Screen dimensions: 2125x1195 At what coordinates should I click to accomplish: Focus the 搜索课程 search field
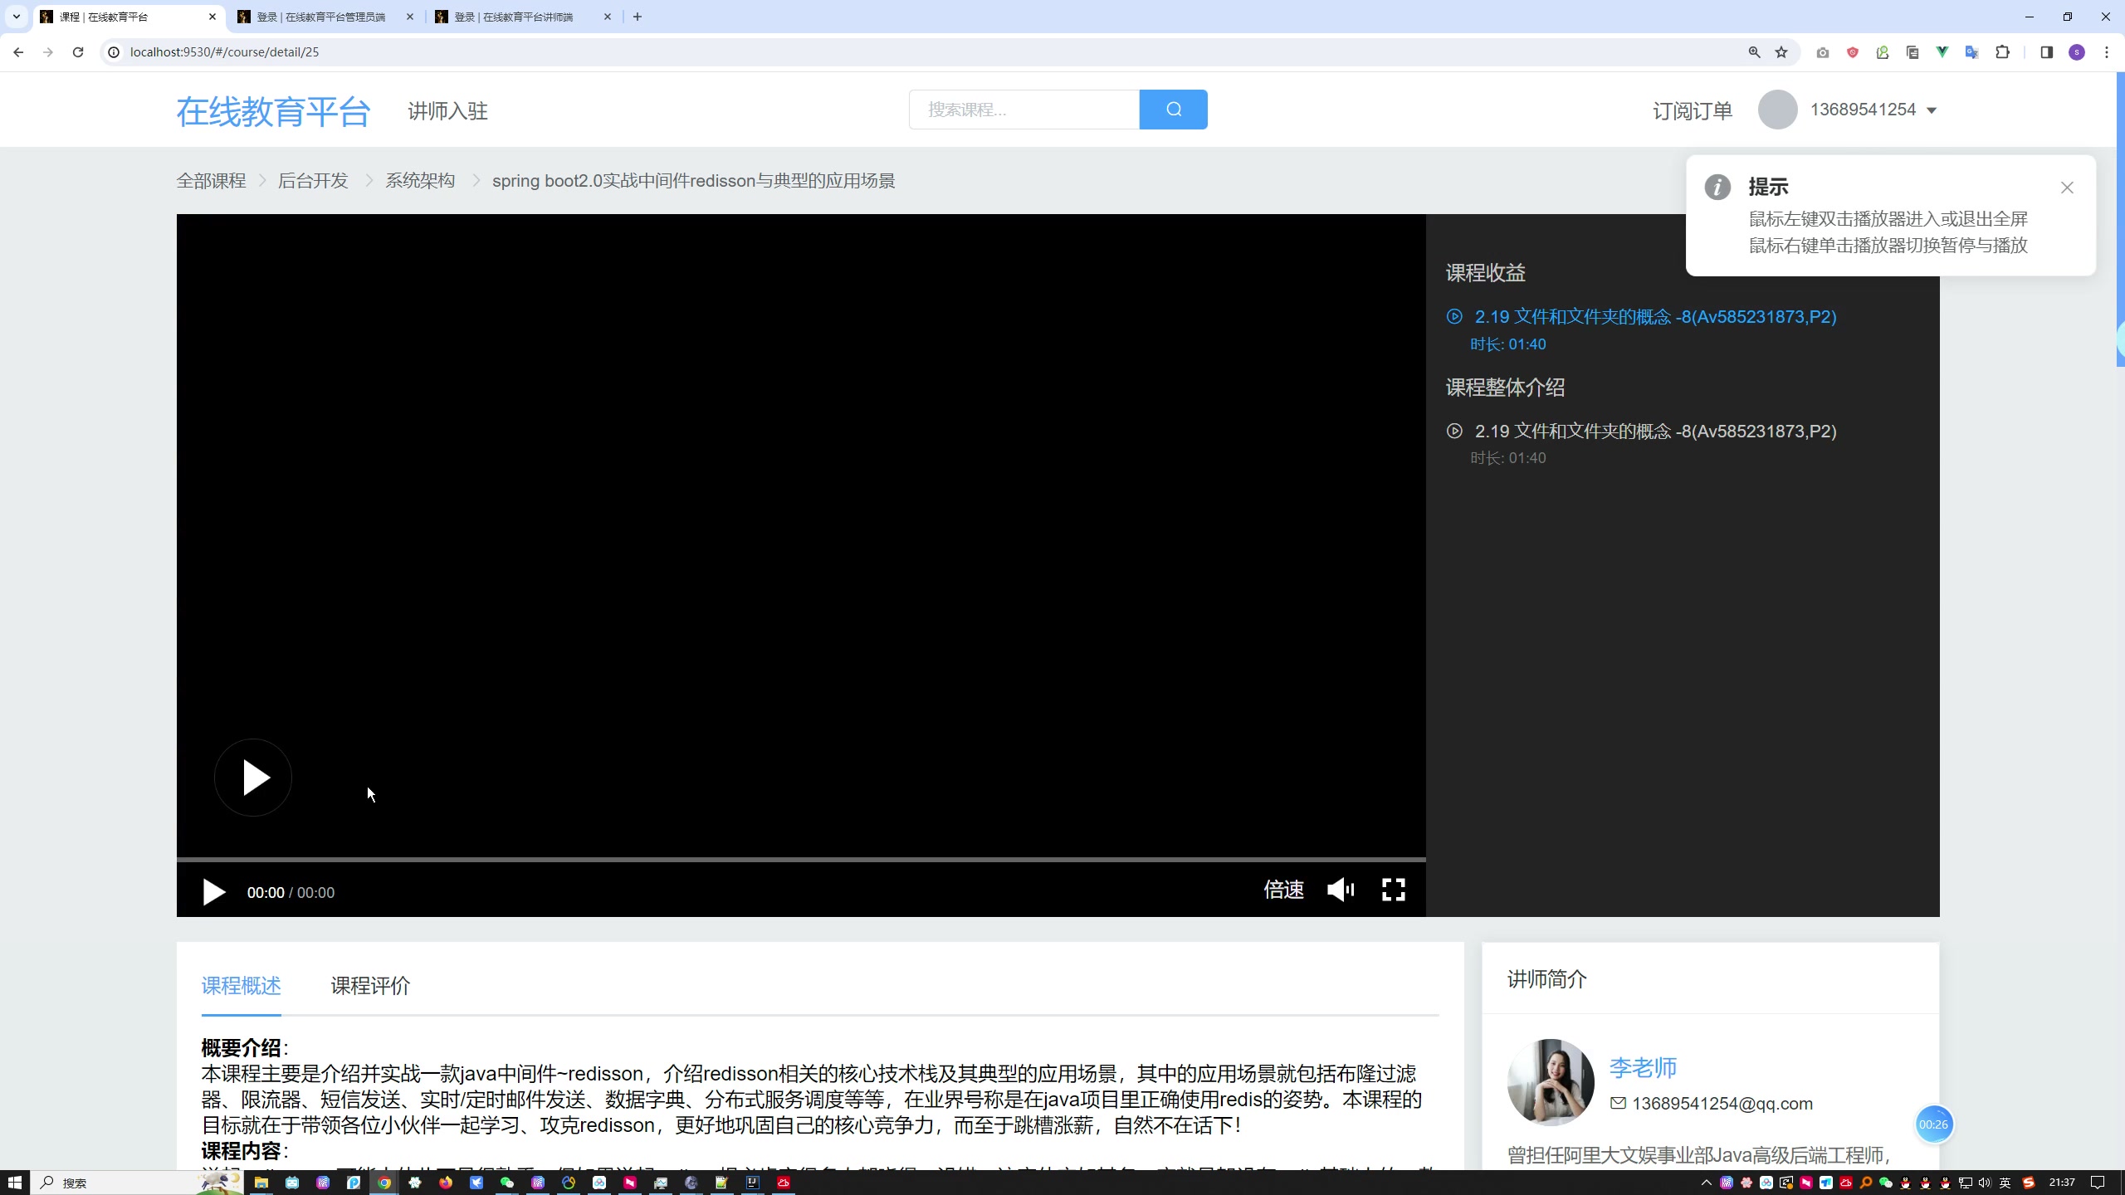click(1024, 110)
